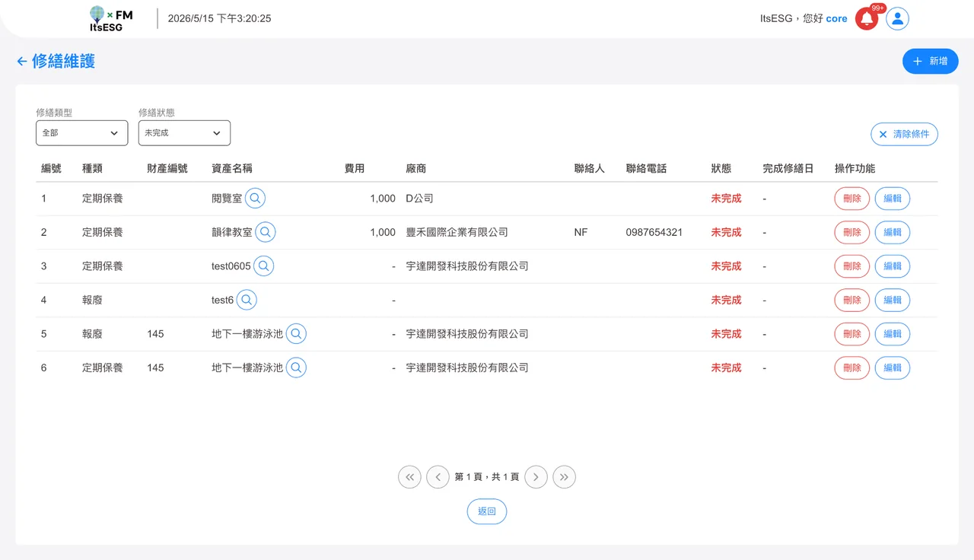Viewport: 974px width, 560px height.
Task: Go to the previous page
Action: pyautogui.click(x=438, y=477)
